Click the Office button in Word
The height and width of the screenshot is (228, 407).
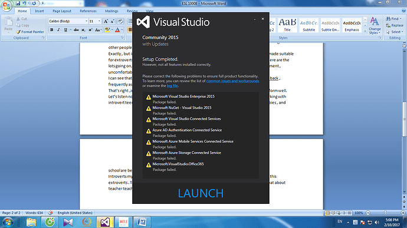tap(6, 6)
